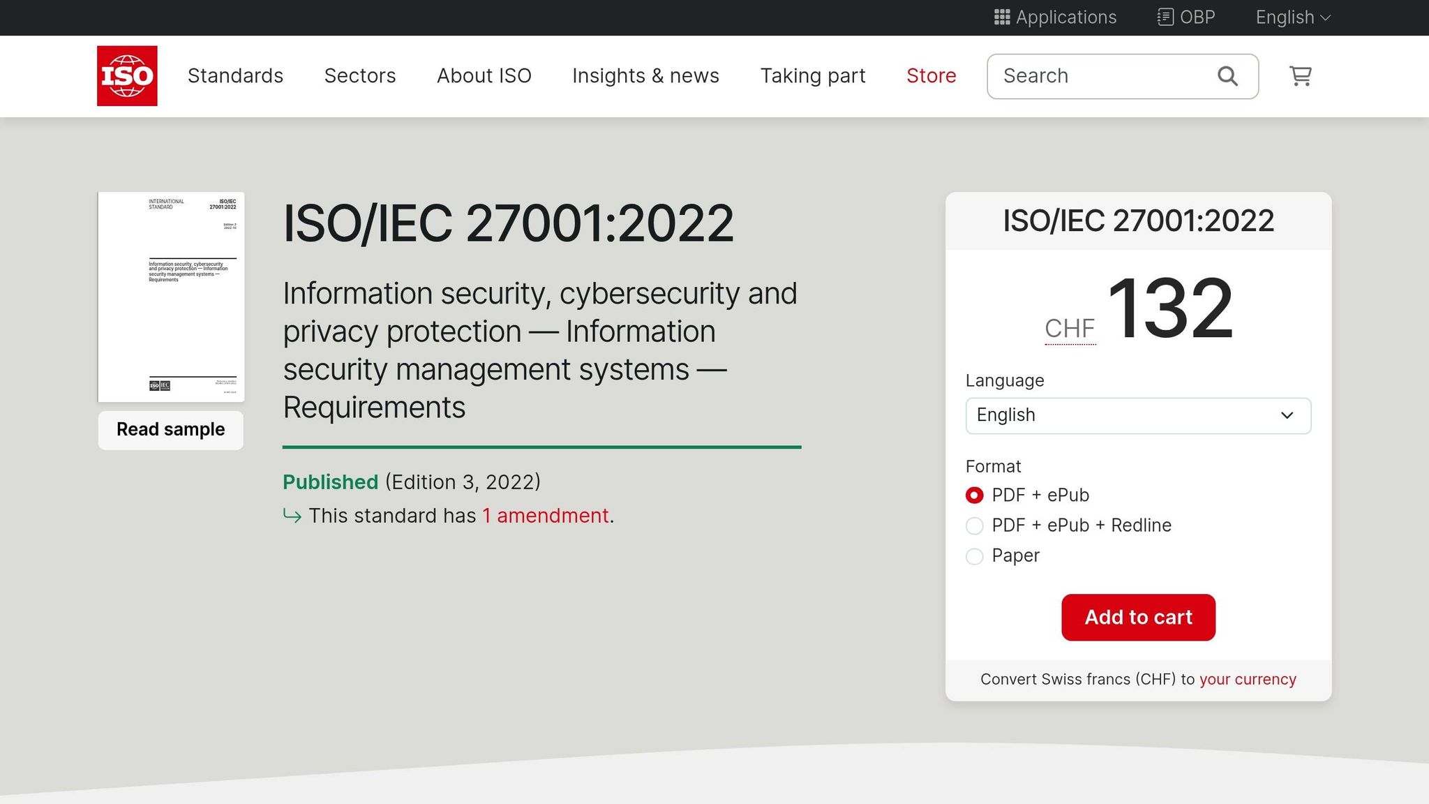Click the Language dropdown chevron arrow
This screenshot has width=1429, height=804.
[x=1287, y=415]
